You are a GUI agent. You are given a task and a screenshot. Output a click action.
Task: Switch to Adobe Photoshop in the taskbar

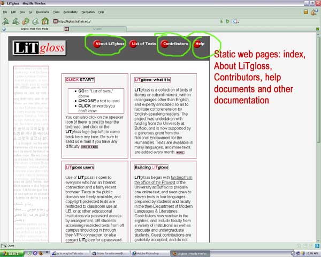[150, 253]
